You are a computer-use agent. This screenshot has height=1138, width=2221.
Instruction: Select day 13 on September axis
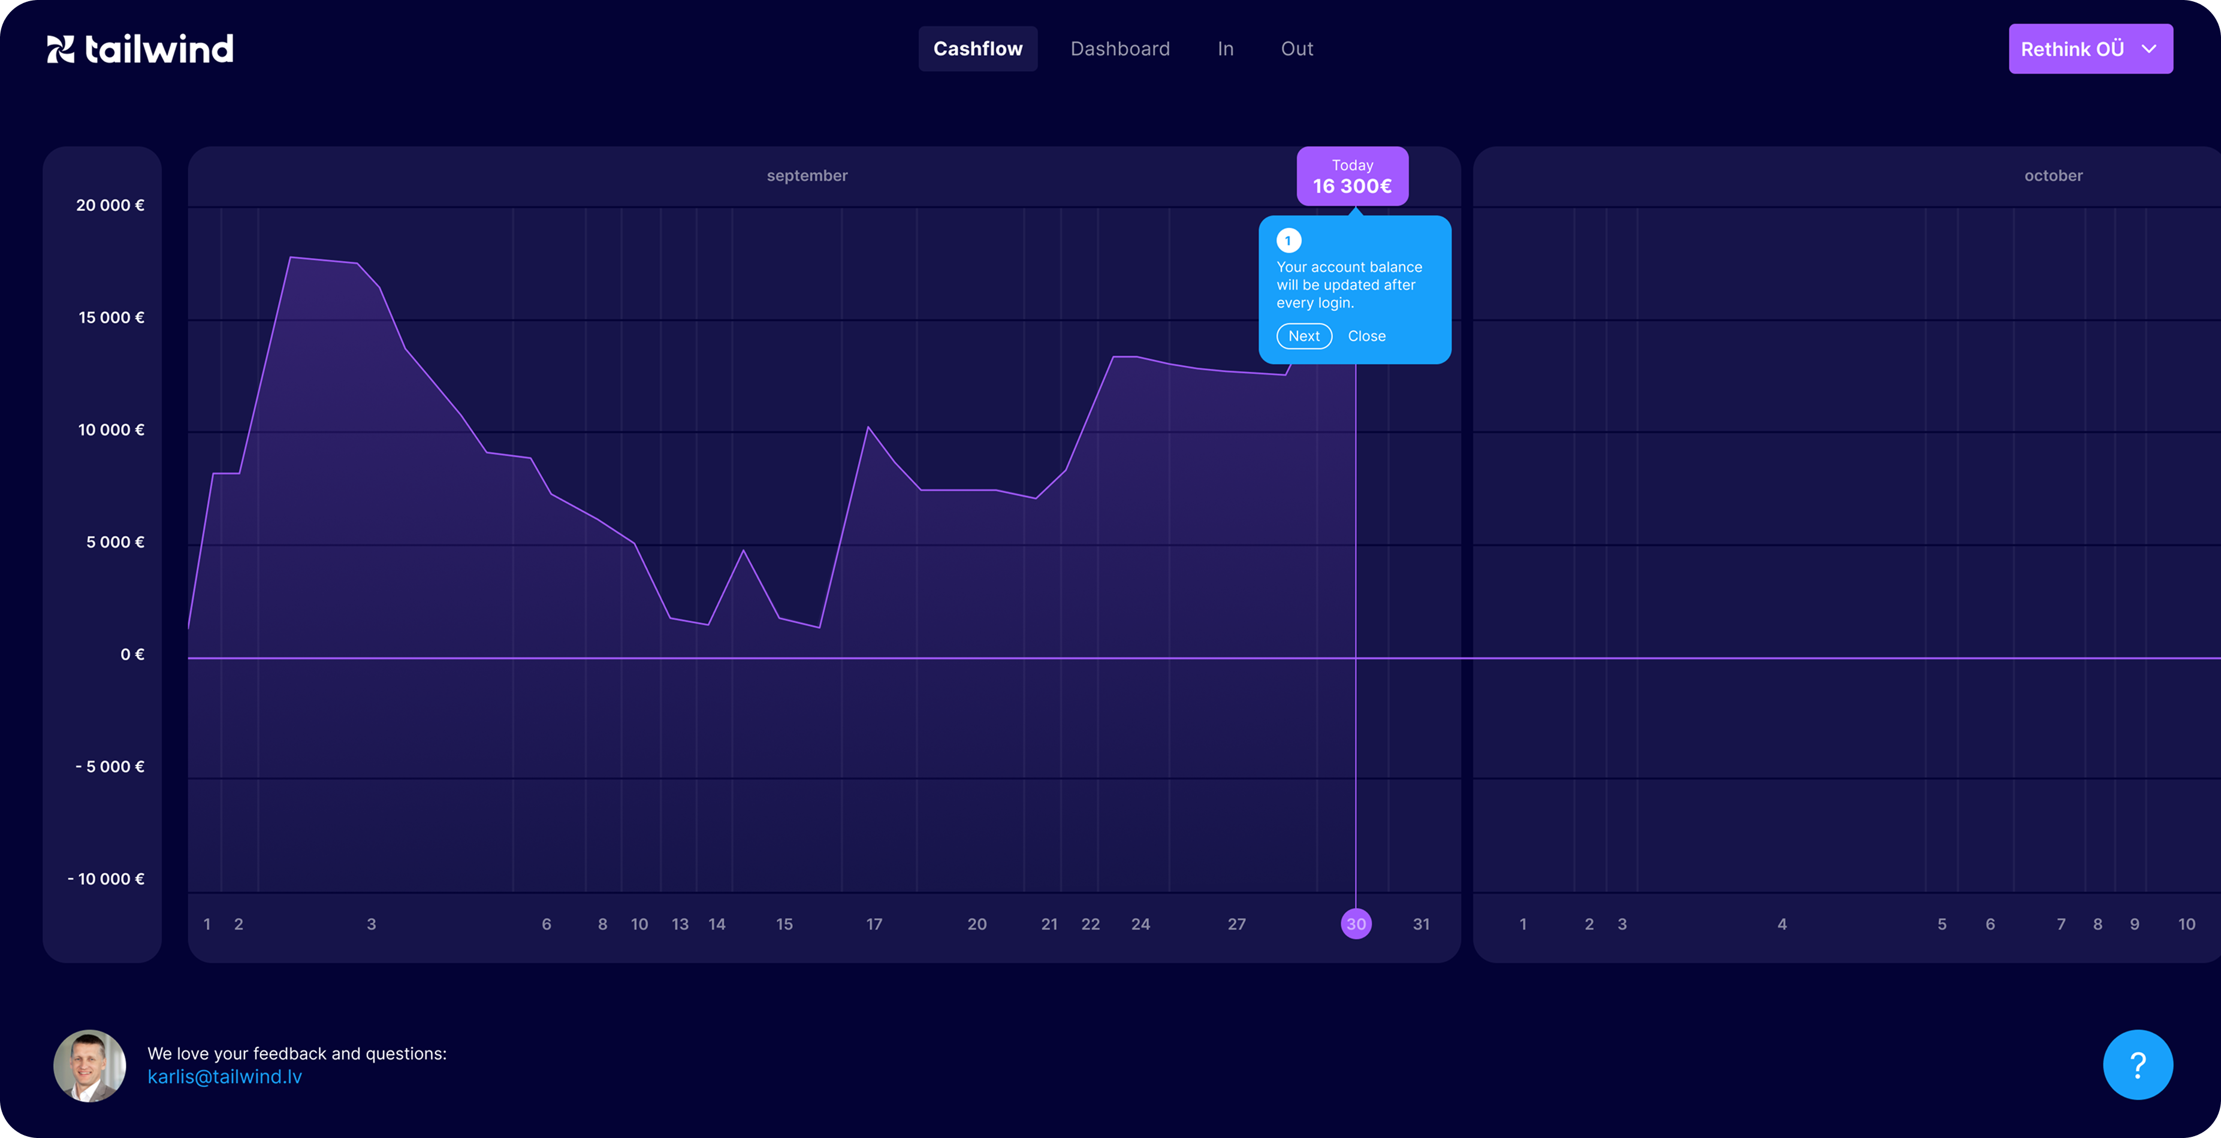tap(680, 924)
